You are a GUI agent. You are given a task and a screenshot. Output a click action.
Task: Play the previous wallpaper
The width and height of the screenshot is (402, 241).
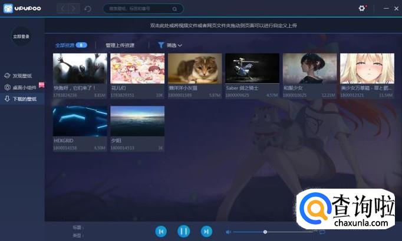point(161,232)
